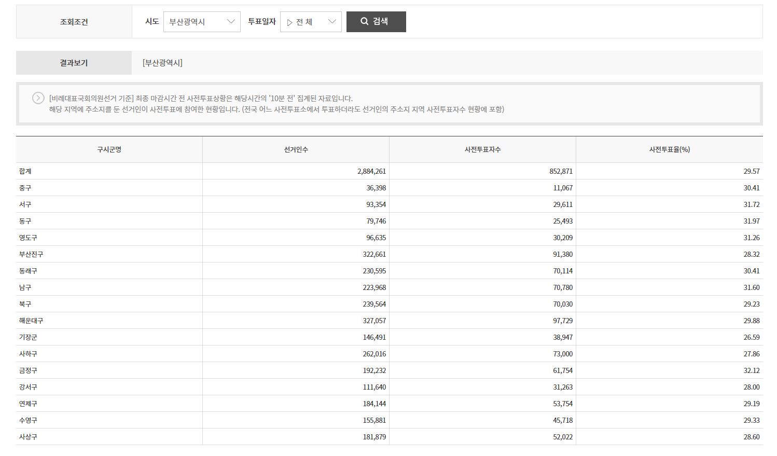Image resolution: width=777 pixels, height=456 pixels.
Task: Click the 중구 district entry
Action: (109, 187)
